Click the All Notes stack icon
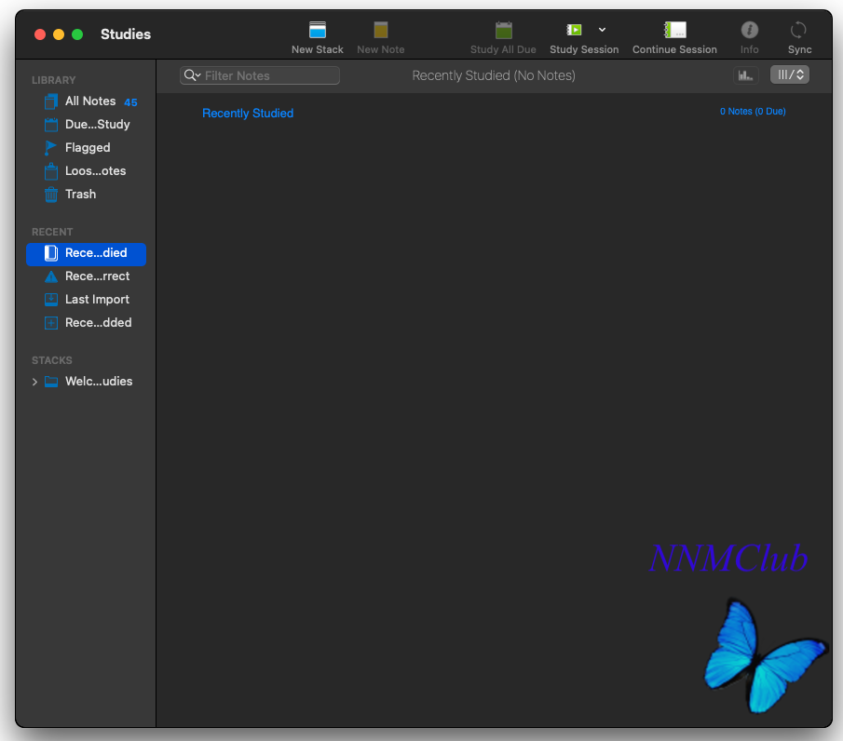 pos(51,101)
